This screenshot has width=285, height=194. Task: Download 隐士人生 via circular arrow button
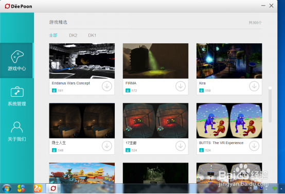pyautogui.click(x=107, y=146)
